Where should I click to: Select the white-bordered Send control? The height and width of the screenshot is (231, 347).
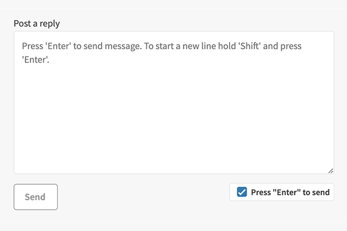pyautogui.click(x=35, y=197)
